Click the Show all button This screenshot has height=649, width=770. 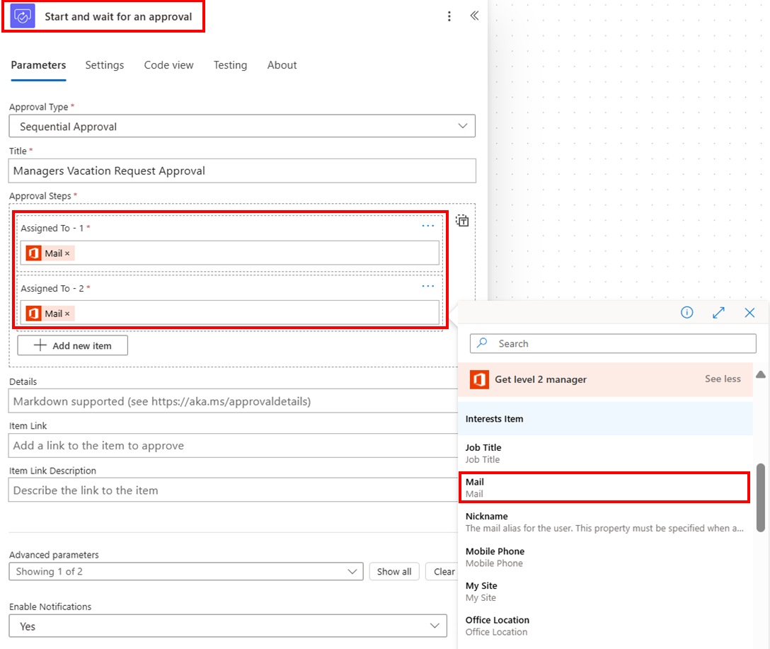(x=394, y=571)
